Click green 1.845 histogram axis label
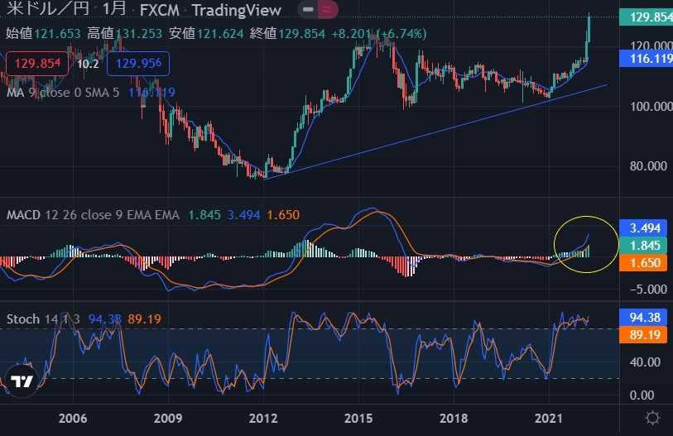 click(644, 246)
